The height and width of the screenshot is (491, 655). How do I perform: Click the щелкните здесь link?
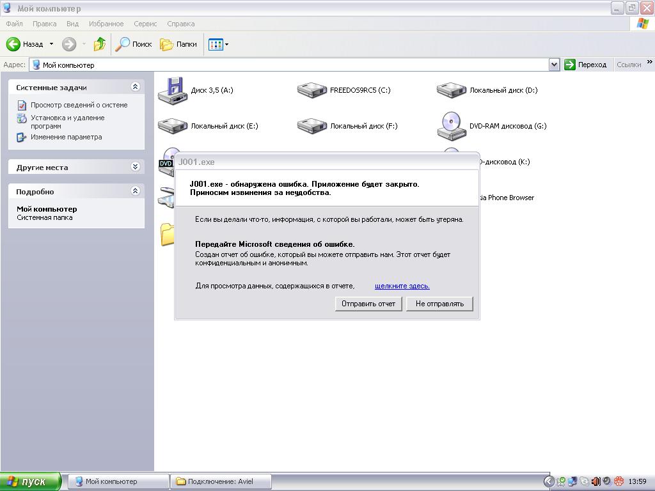click(402, 286)
